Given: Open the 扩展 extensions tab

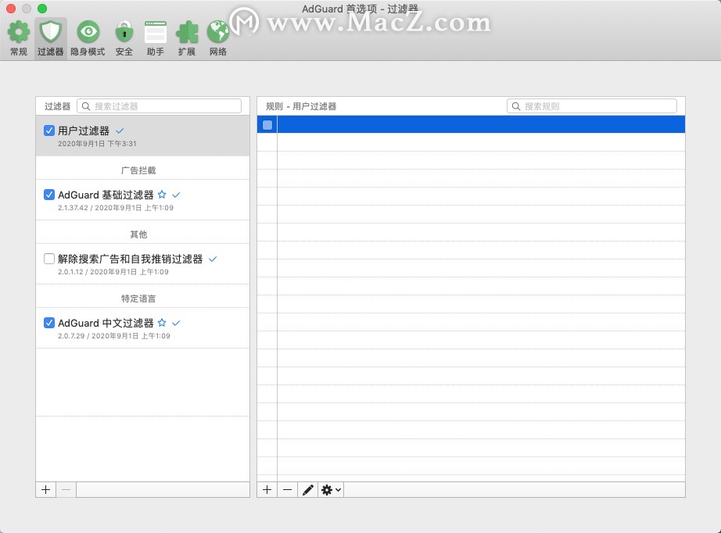Looking at the screenshot, I should coord(187,38).
